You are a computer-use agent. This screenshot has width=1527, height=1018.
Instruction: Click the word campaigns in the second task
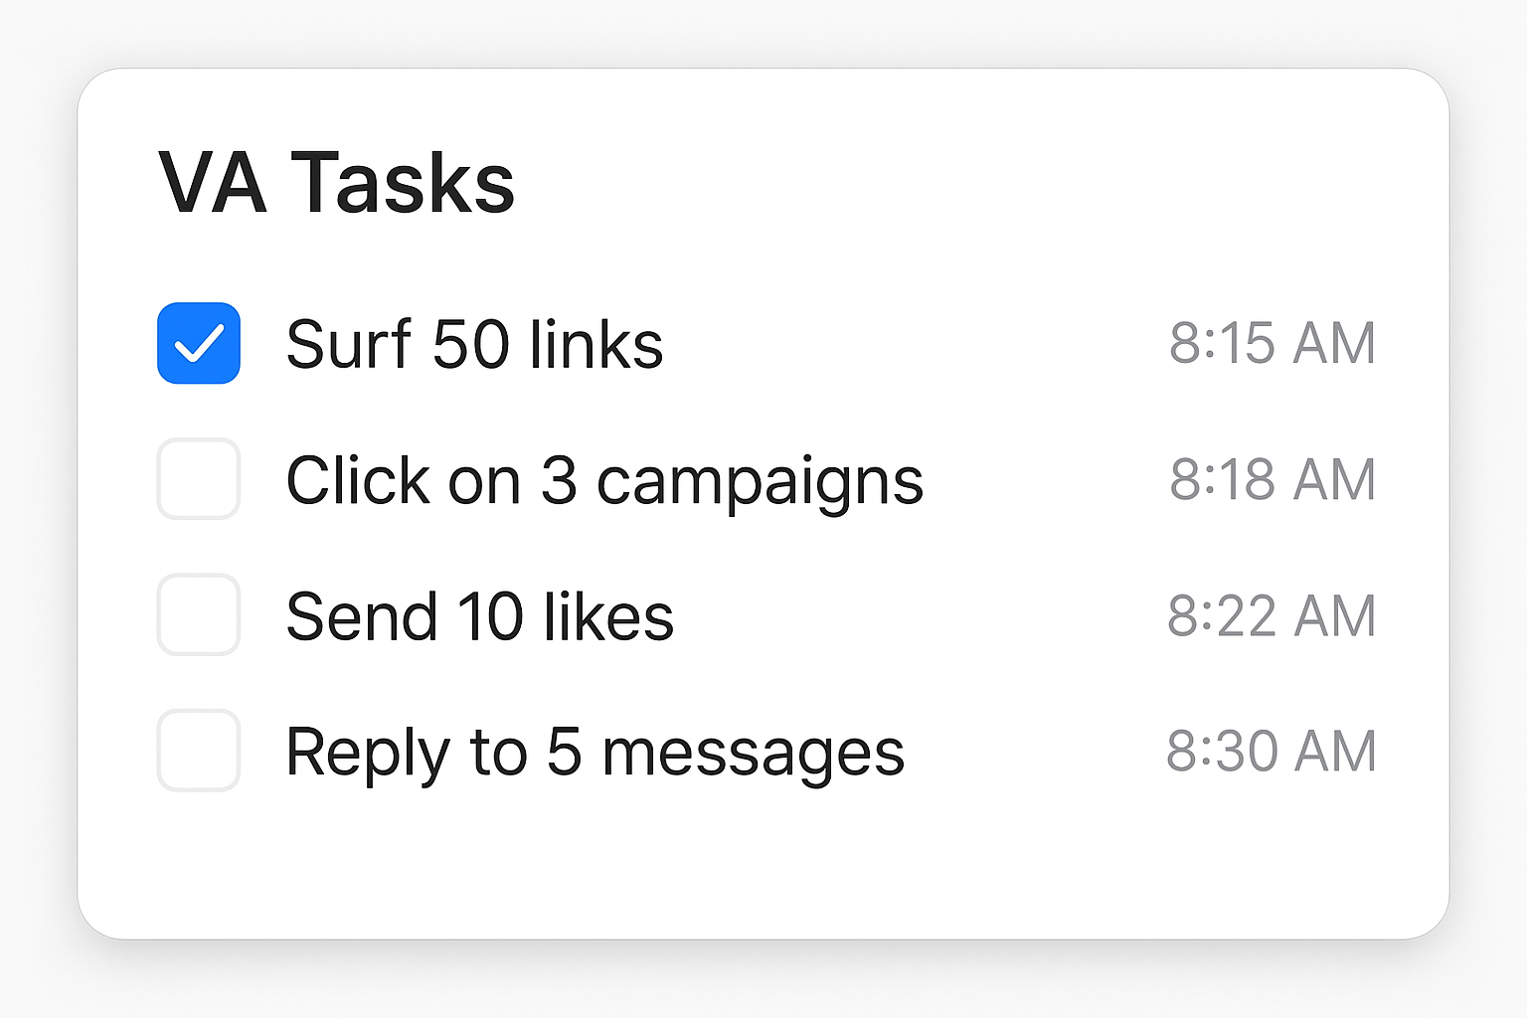(760, 483)
